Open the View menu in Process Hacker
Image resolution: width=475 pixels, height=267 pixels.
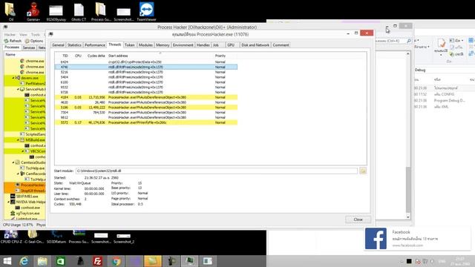pos(23,35)
